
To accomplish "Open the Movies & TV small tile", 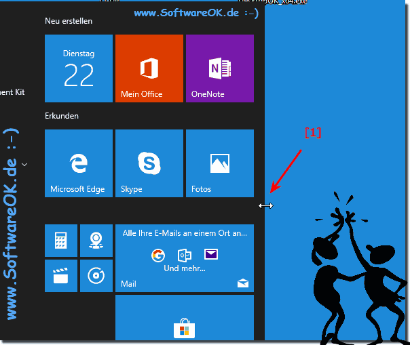I will click(61, 276).
